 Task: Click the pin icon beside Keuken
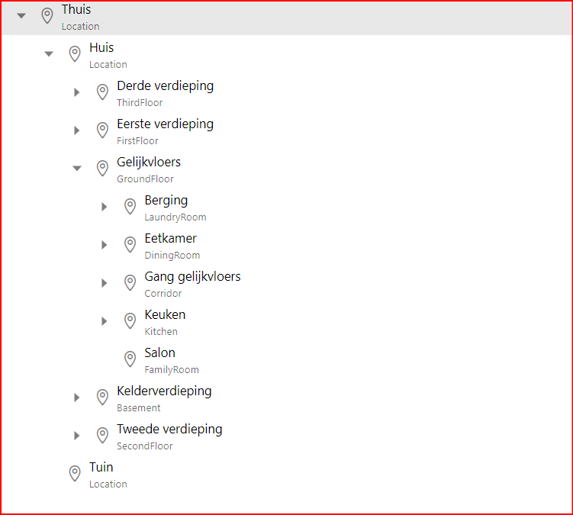coord(130,321)
